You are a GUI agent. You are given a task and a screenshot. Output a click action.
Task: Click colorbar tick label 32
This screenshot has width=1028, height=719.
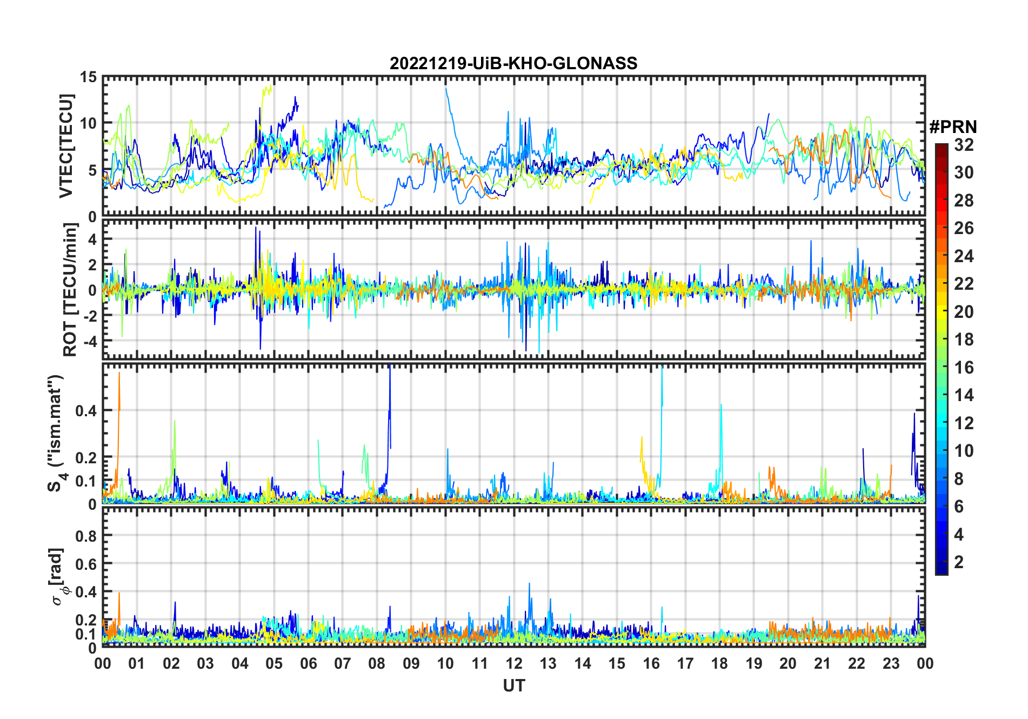click(964, 145)
